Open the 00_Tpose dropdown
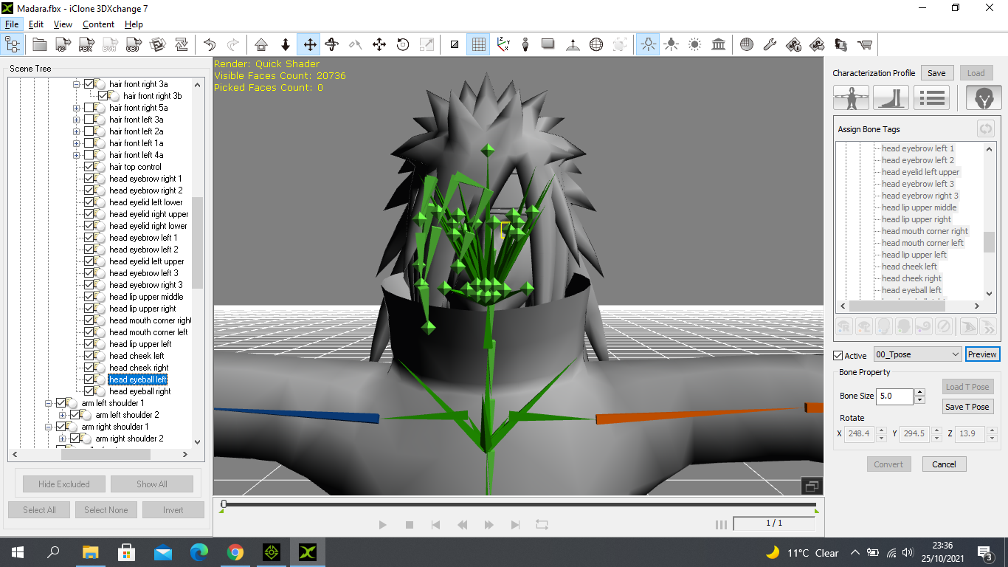 [x=917, y=354]
